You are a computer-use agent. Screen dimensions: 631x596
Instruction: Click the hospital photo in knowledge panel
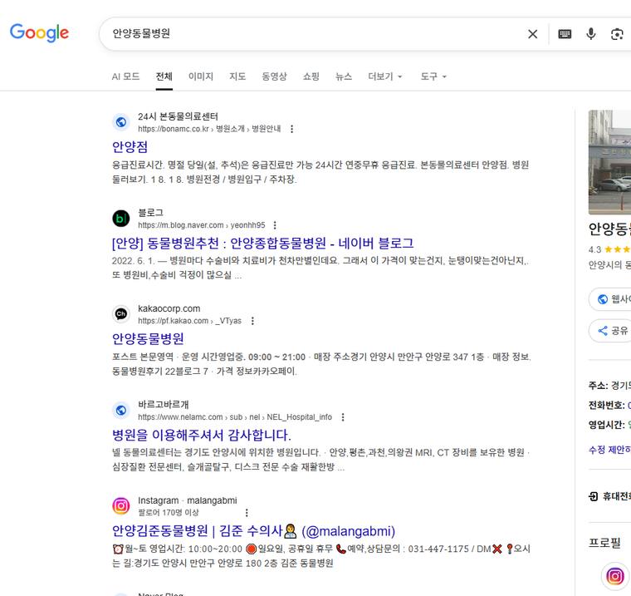point(609,162)
